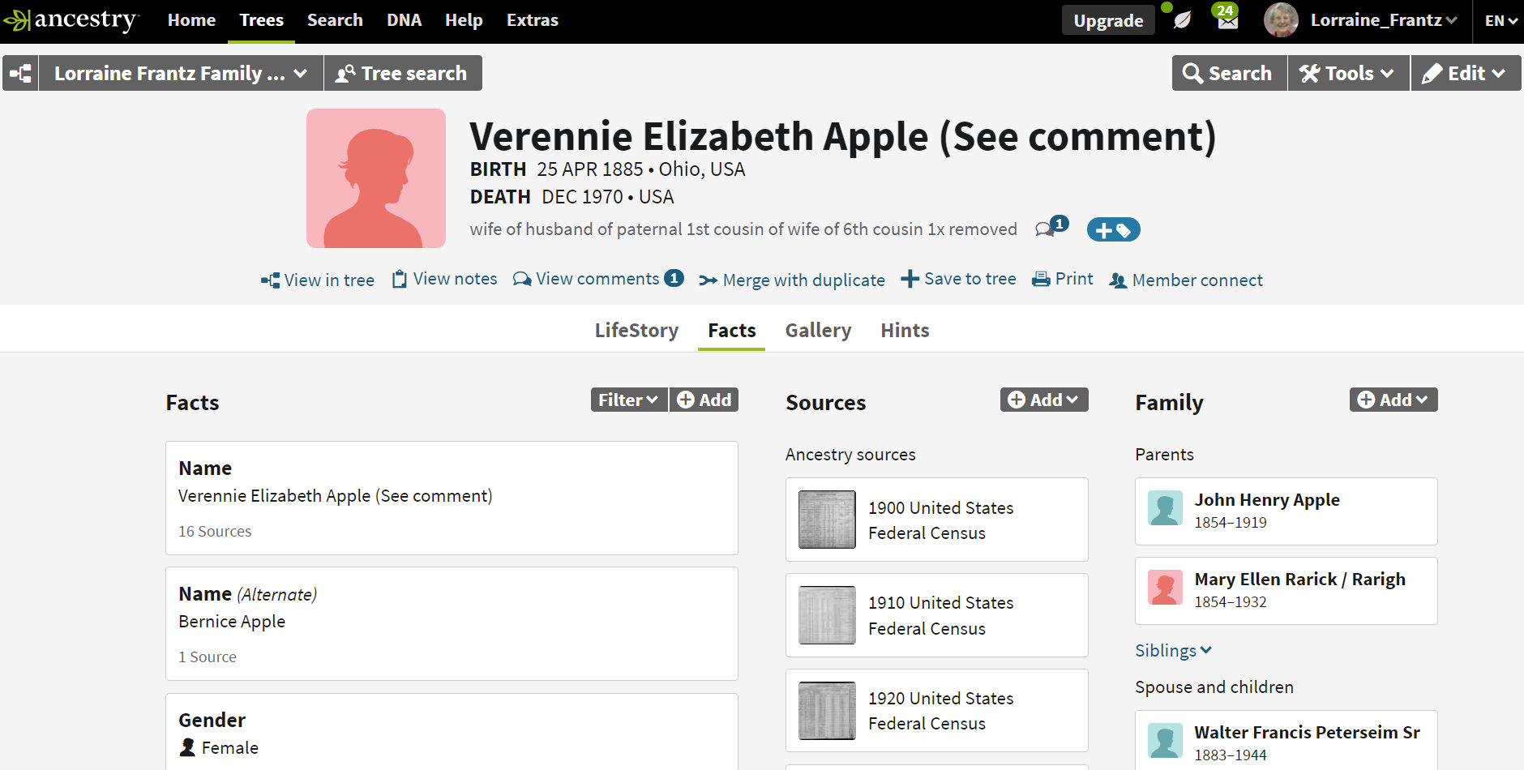Switch to the LifeStory tab
Viewport: 1524px width, 770px height.
click(636, 331)
